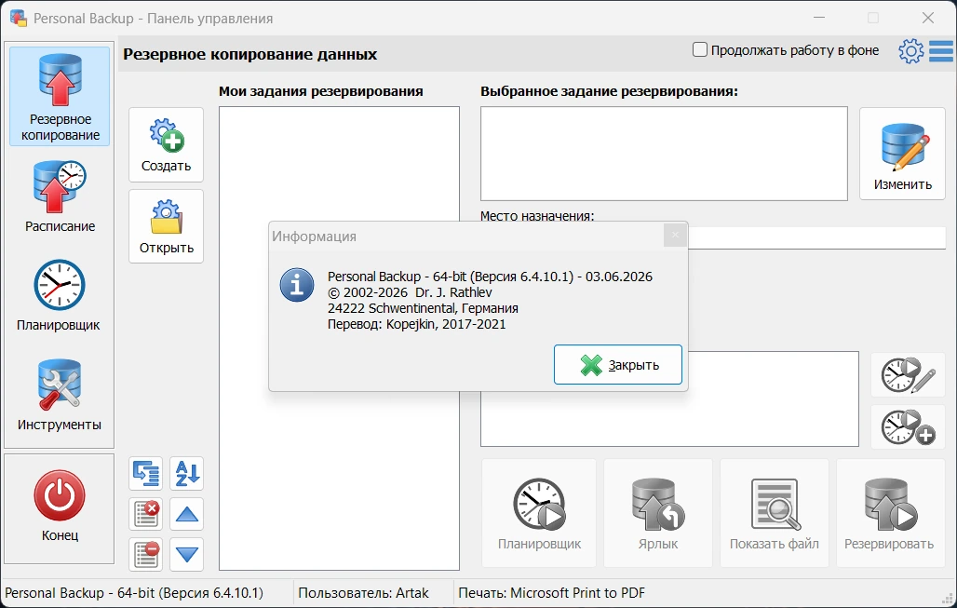Click the Резервировать backup button
957x608 pixels.
click(889, 513)
